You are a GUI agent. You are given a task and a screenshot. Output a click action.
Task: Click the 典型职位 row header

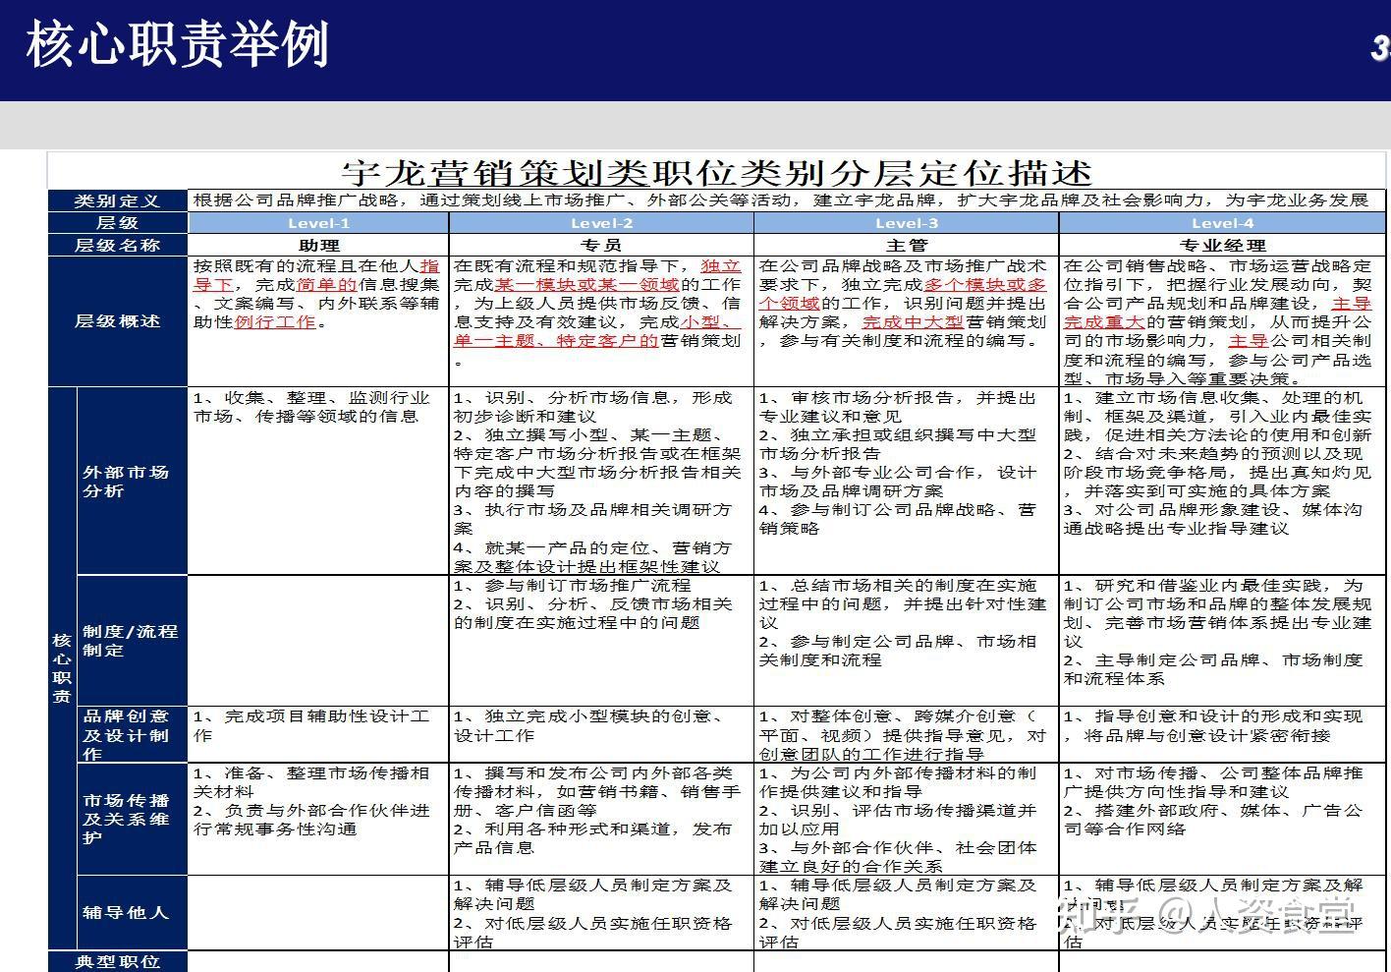118,961
